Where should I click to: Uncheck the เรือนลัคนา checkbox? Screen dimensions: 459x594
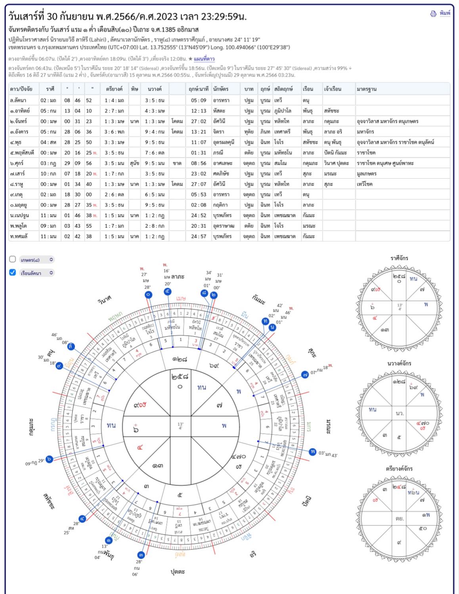13,272
